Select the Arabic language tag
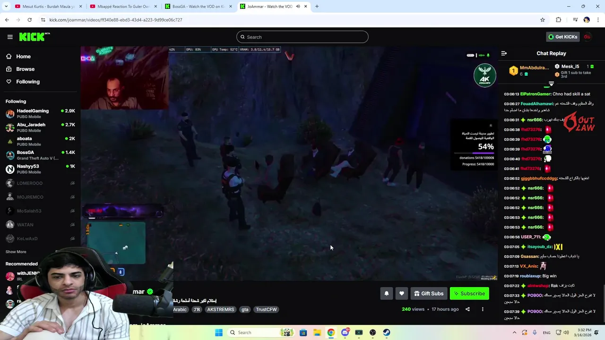605x340 pixels. (180, 309)
